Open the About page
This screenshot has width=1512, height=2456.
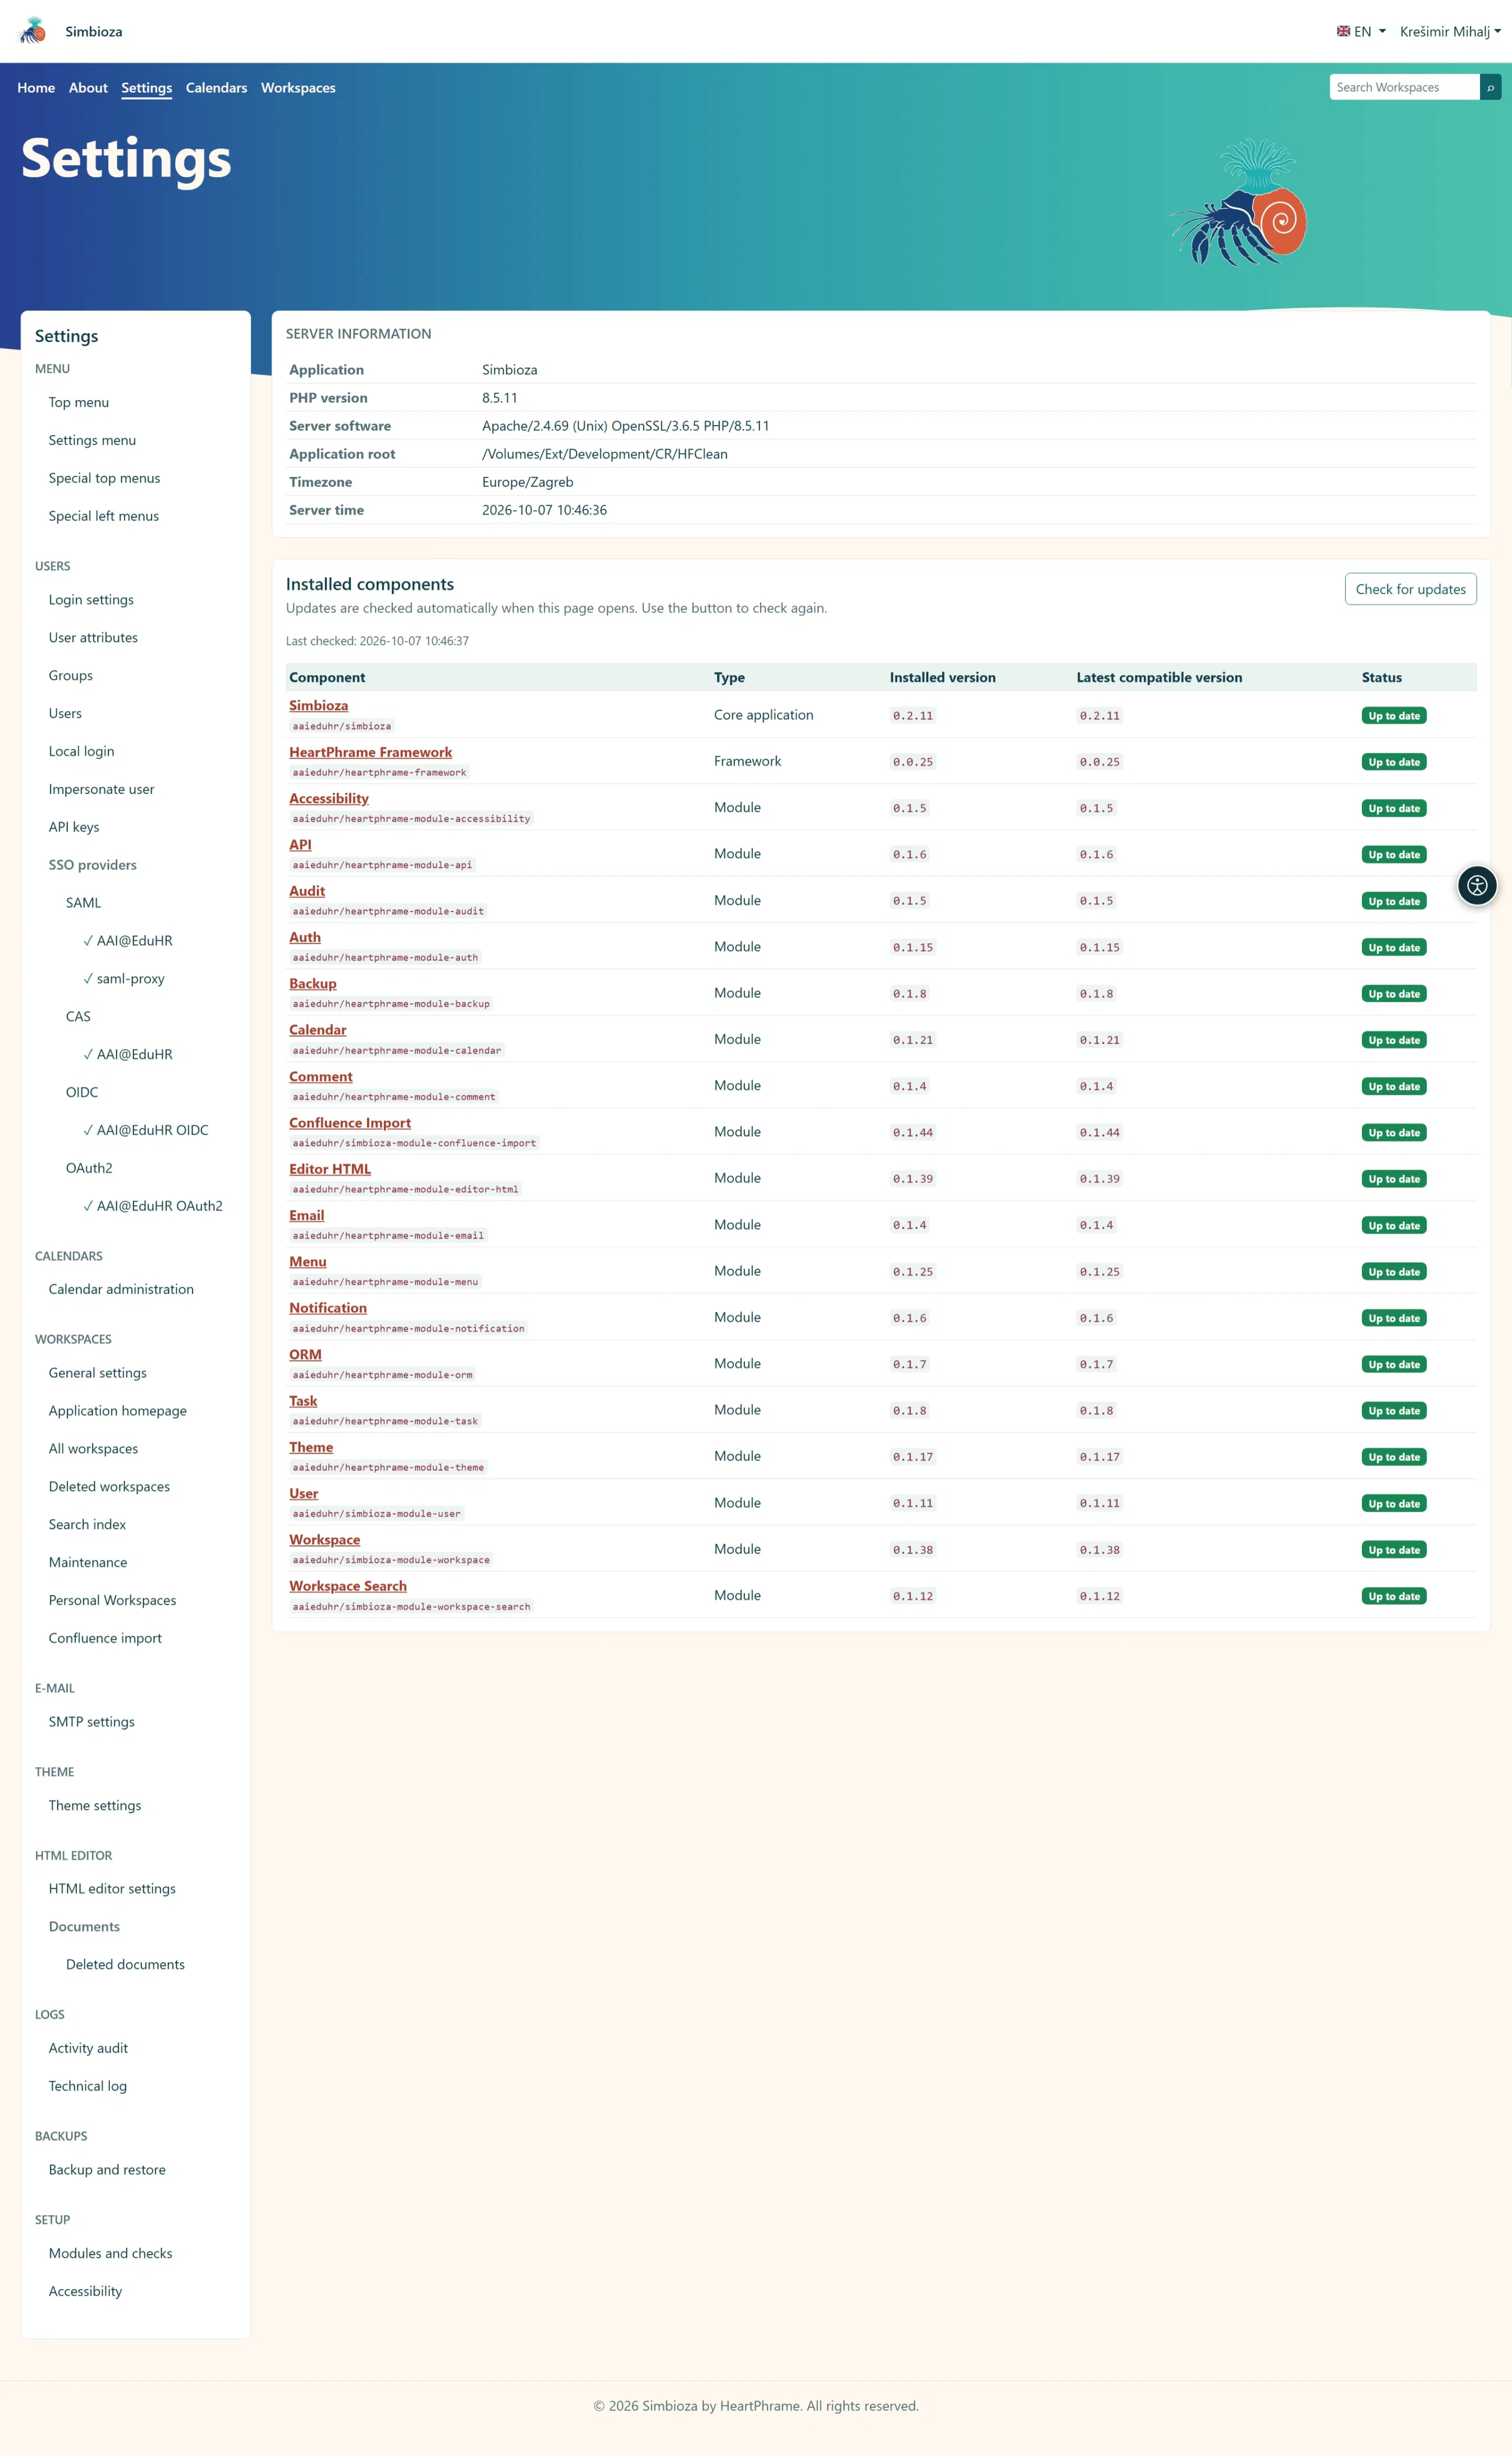point(88,88)
